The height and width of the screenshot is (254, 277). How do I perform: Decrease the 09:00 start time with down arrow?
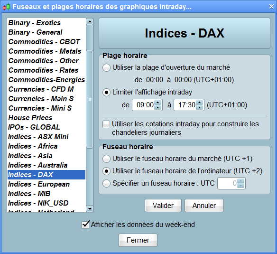pyautogui.click(x=158, y=107)
